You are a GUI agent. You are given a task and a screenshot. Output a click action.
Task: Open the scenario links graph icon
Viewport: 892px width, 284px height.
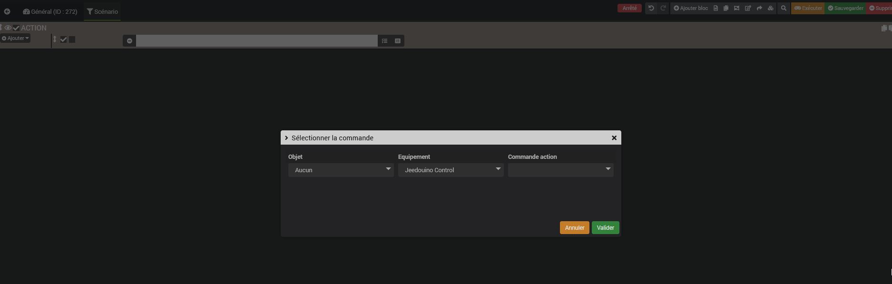point(736,8)
